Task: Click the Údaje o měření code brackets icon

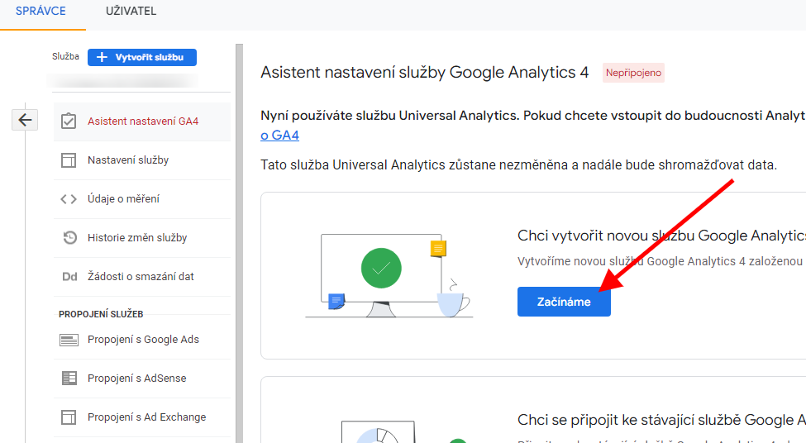Action: coord(69,199)
